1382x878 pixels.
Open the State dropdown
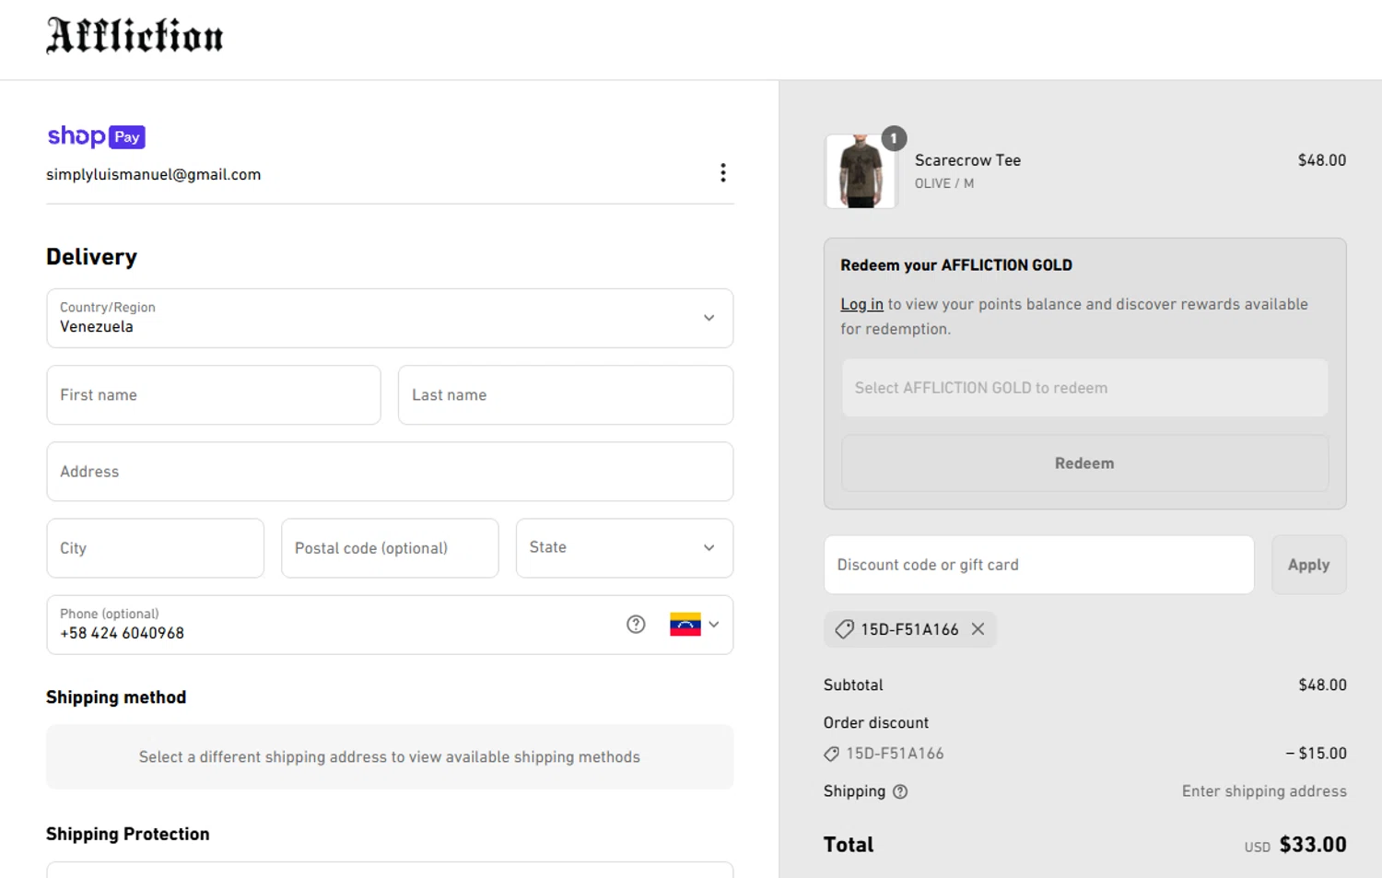pos(625,548)
